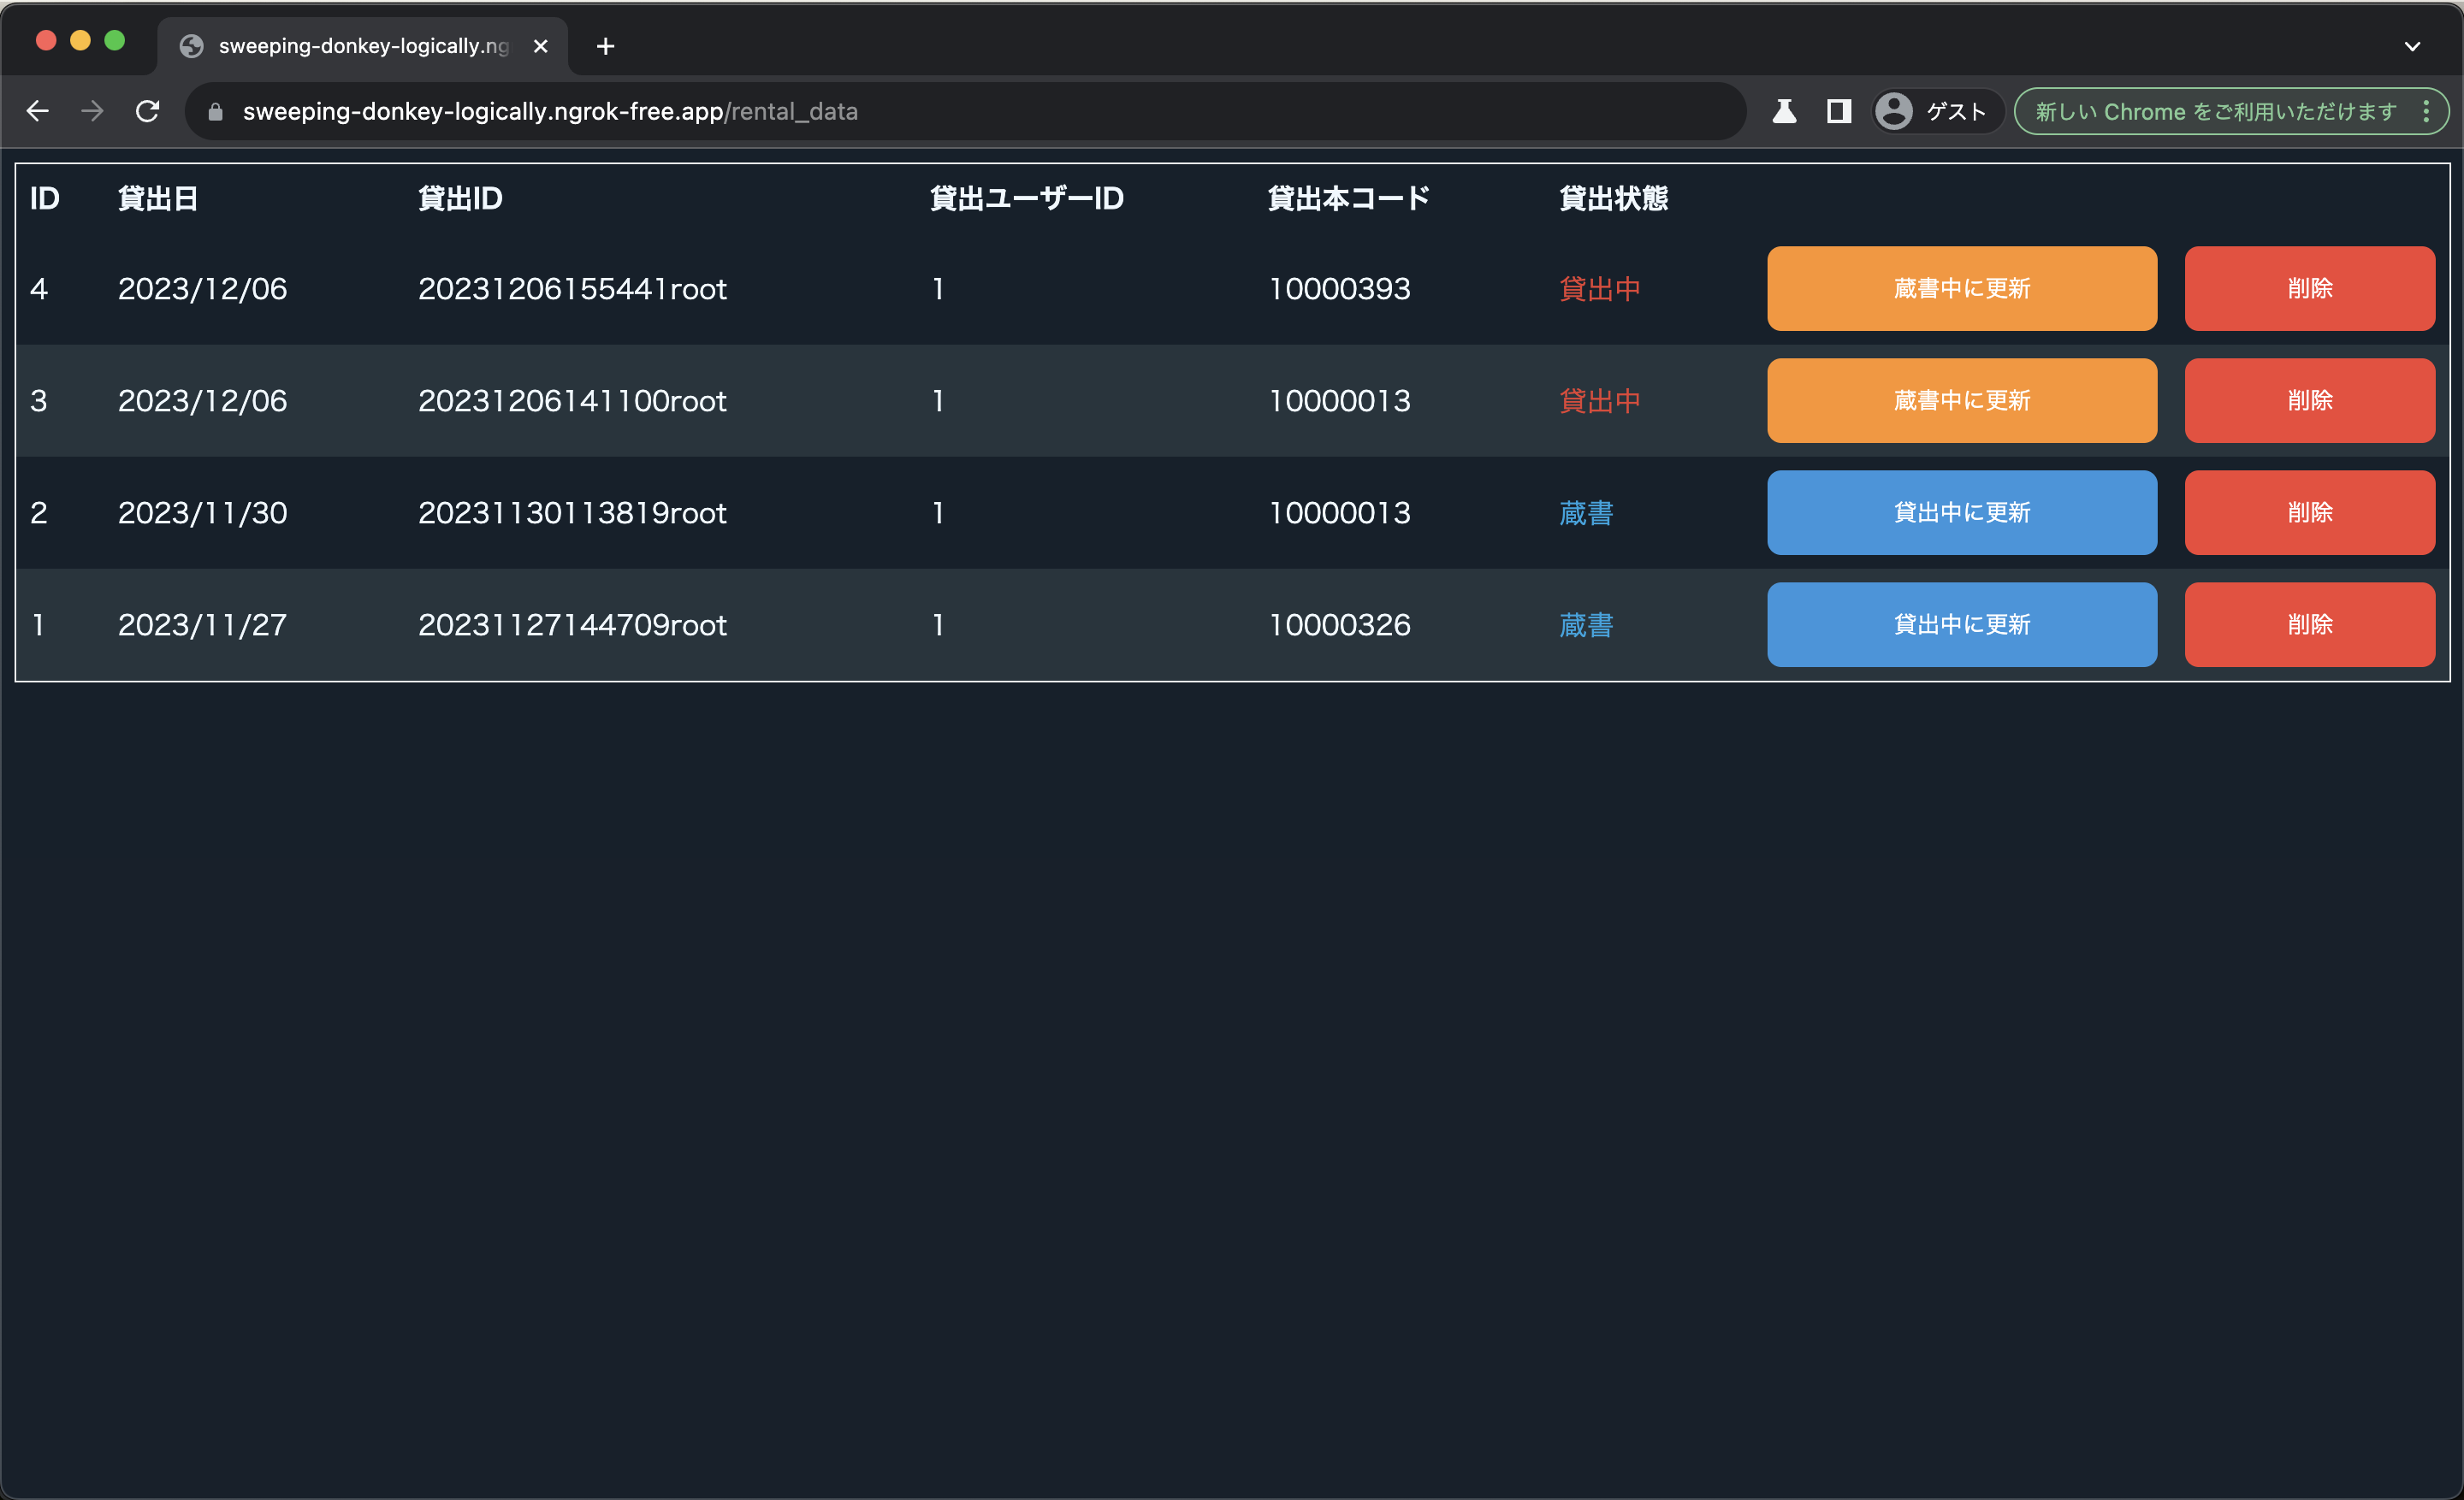The height and width of the screenshot is (1500, 2464).
Task: Click 蔵書中に更新 for rental ID 3
Action: (1961, 401)
